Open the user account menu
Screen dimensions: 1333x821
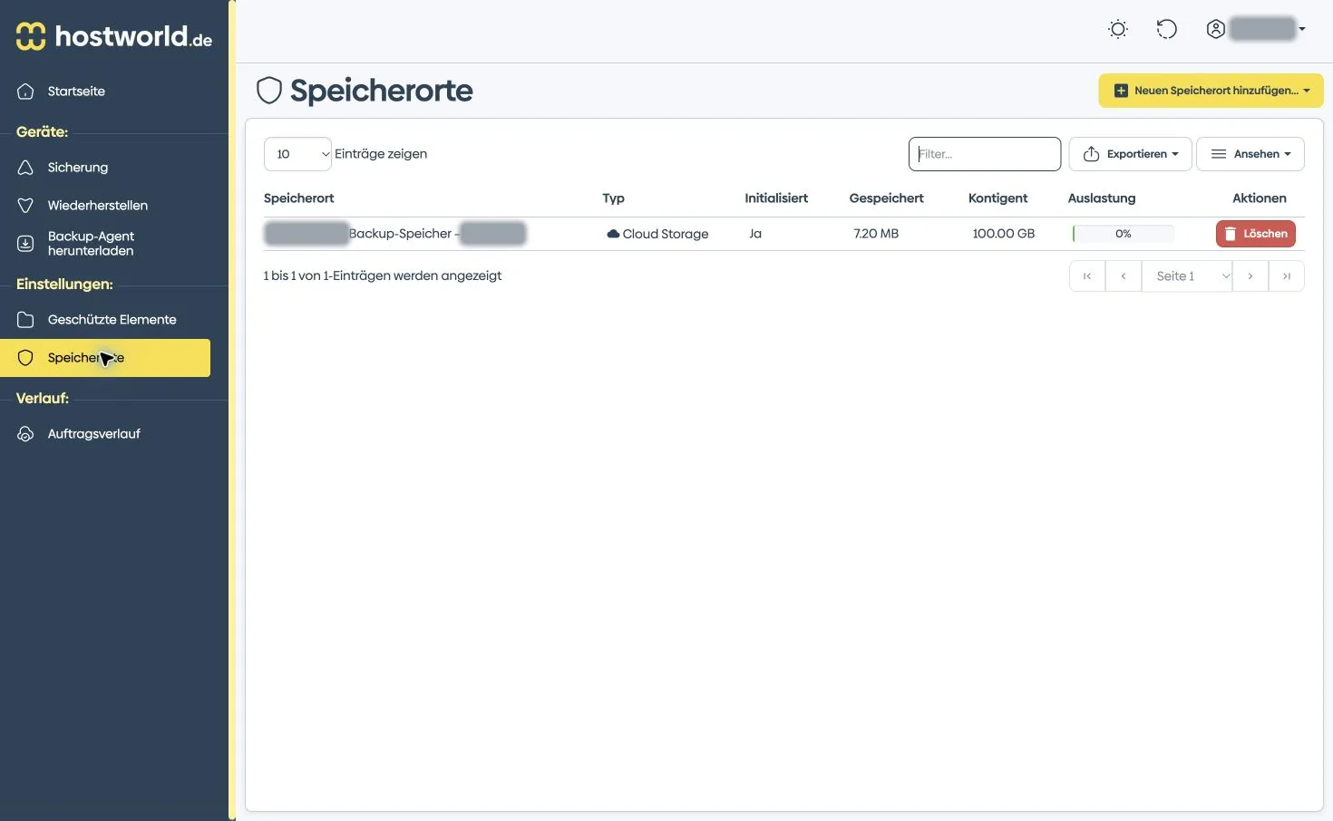click(1256, 29)
